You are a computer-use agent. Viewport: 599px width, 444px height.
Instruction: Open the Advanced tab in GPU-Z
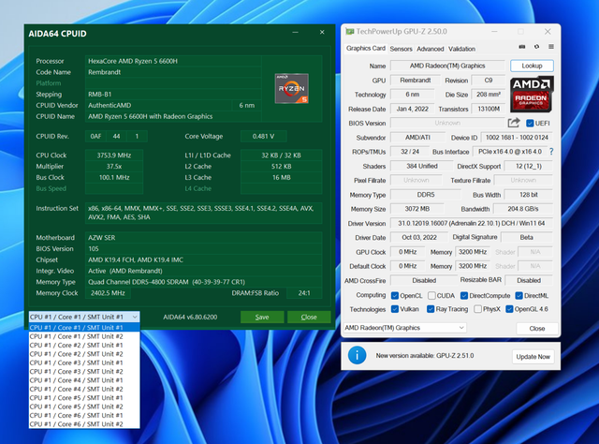(x=431, y=49)
